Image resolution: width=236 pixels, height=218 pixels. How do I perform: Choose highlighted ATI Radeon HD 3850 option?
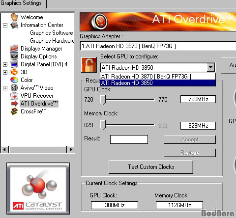[x=158, y=83]
